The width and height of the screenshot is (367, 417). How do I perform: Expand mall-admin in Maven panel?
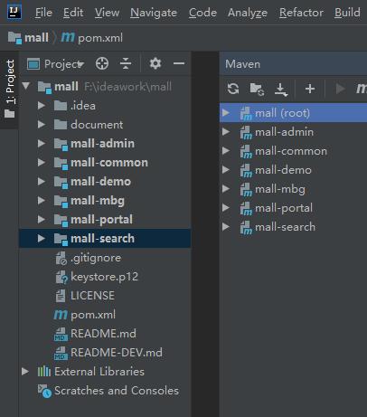pos(226,132)
